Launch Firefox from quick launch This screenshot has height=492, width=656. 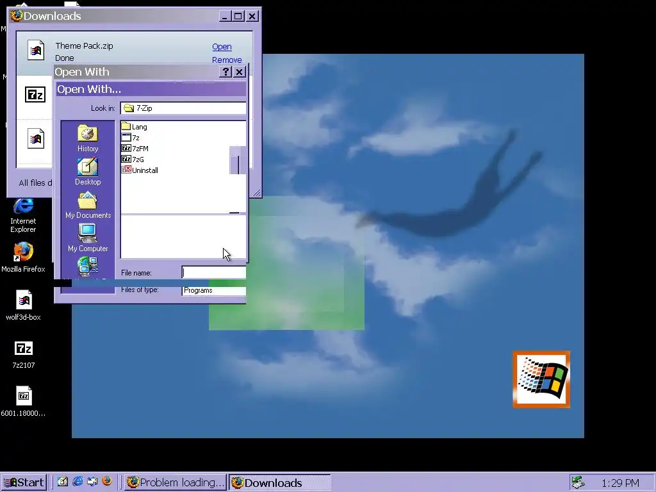[107, 481]
